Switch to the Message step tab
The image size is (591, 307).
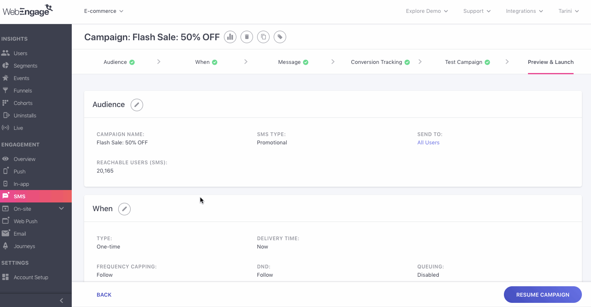click(293, 62)
